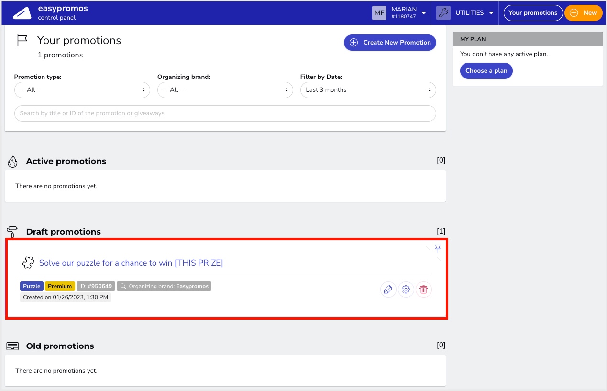Click the Create New Promotion button

(x=390, y=43)
